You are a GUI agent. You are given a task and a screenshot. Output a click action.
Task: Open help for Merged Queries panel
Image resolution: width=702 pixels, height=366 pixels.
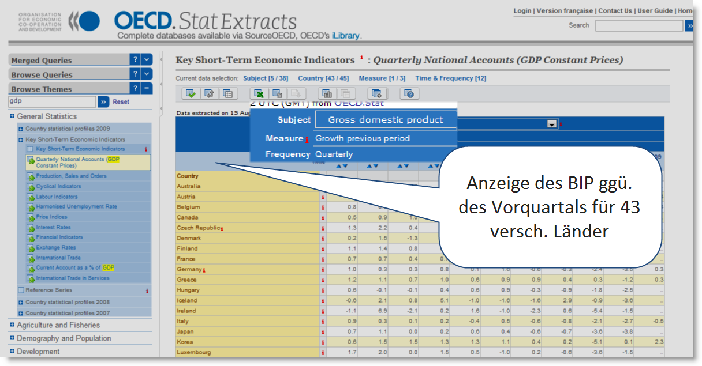pyautogui.click(x=134, y=59)
